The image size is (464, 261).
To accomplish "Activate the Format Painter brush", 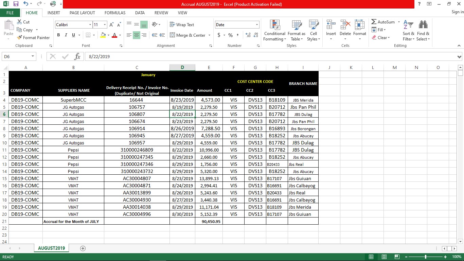I will point(33,38).
